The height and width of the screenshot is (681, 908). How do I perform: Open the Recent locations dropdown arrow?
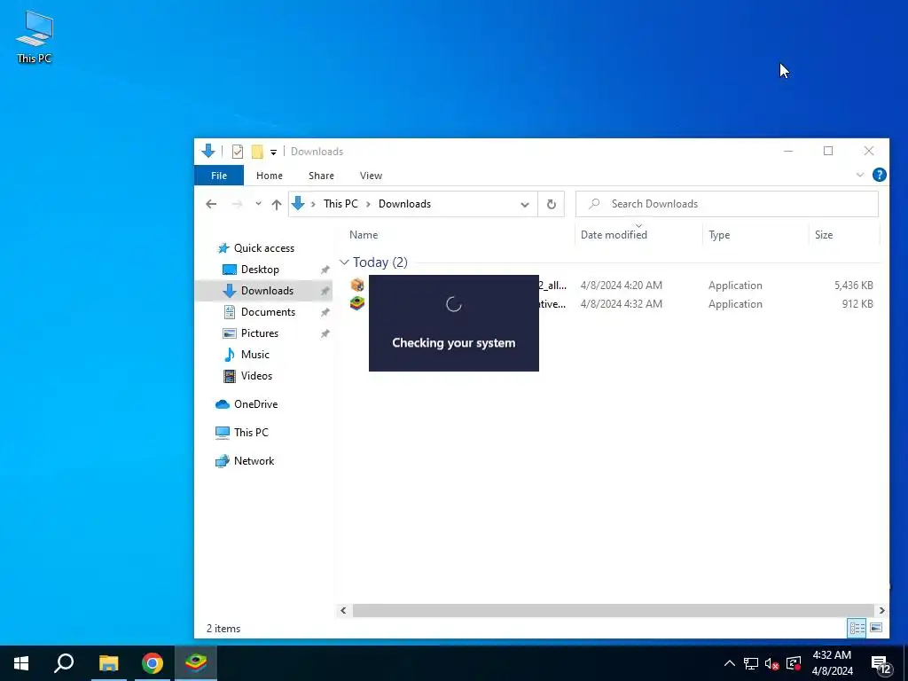coord(258,204)
